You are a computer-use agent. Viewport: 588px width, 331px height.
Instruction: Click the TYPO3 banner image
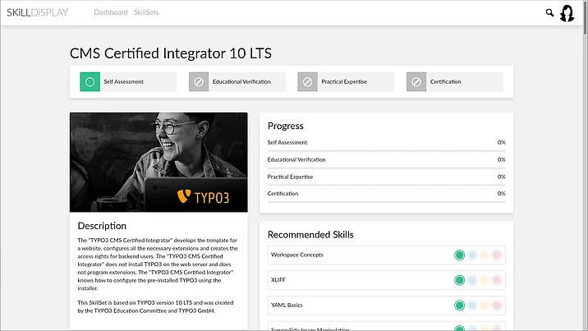(x=158, y=162)
